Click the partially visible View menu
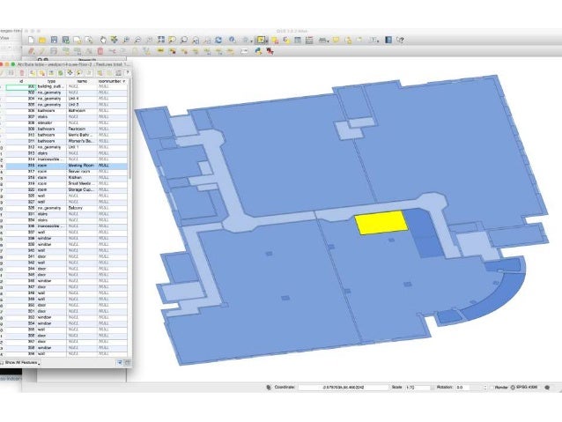562x422 pixels. pos(4,39)
